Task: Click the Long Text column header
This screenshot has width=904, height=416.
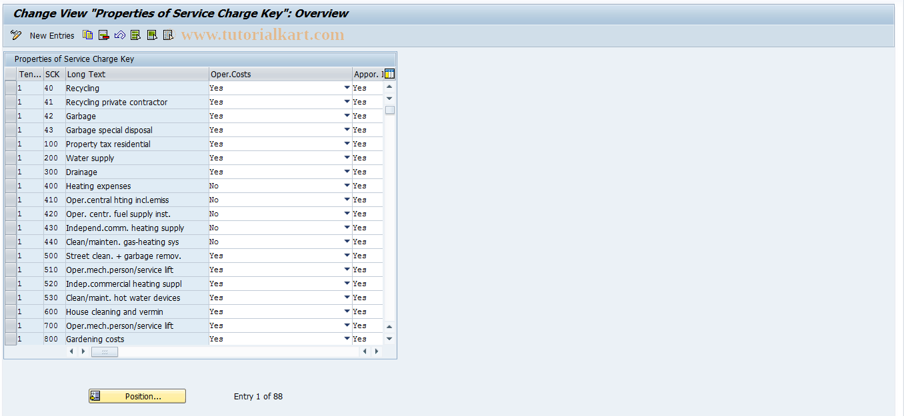Action: [x=136, y=74]
